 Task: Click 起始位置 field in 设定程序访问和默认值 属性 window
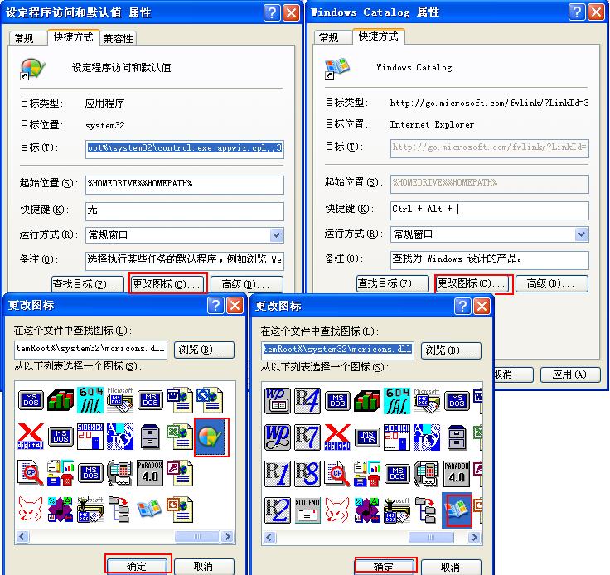click(185, 185)
